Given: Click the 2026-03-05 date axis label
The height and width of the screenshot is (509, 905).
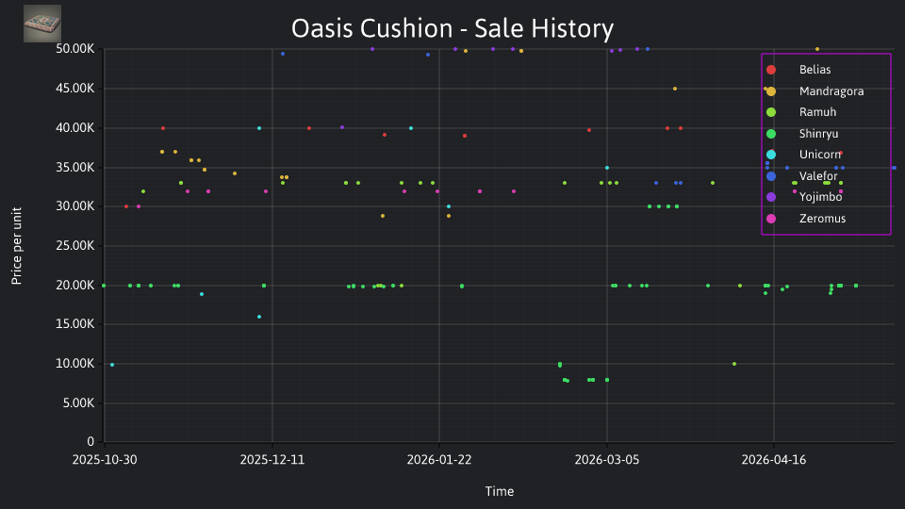Looking at the screenshot, I should pyautogui.click(x=606, y=460).
